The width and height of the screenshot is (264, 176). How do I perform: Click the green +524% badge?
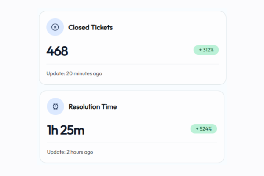coord(204,129)
